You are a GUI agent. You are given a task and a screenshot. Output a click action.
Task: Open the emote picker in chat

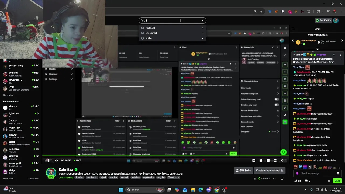[338, 173]
